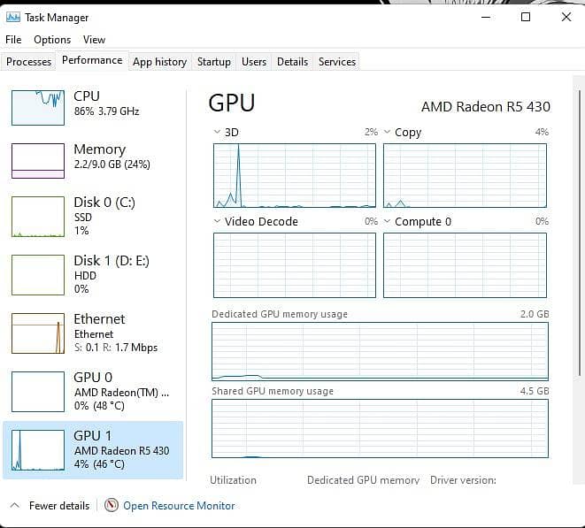The width and height of the screenshot is (585, 528).
Task: Select the Disk 0 (C:) mini graph
Action: (x=38, y=217)
